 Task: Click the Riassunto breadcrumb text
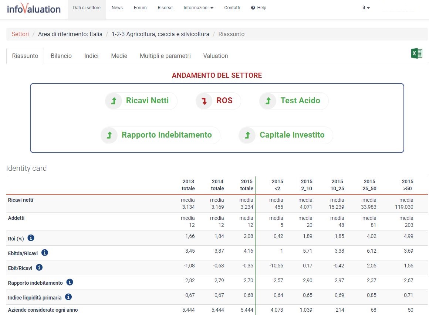(x=232, y=34)
